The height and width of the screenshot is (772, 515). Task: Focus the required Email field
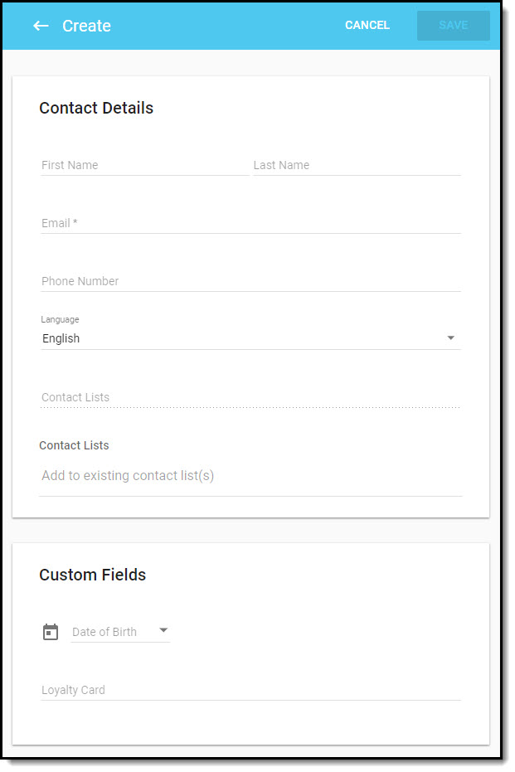pos(249,222)
